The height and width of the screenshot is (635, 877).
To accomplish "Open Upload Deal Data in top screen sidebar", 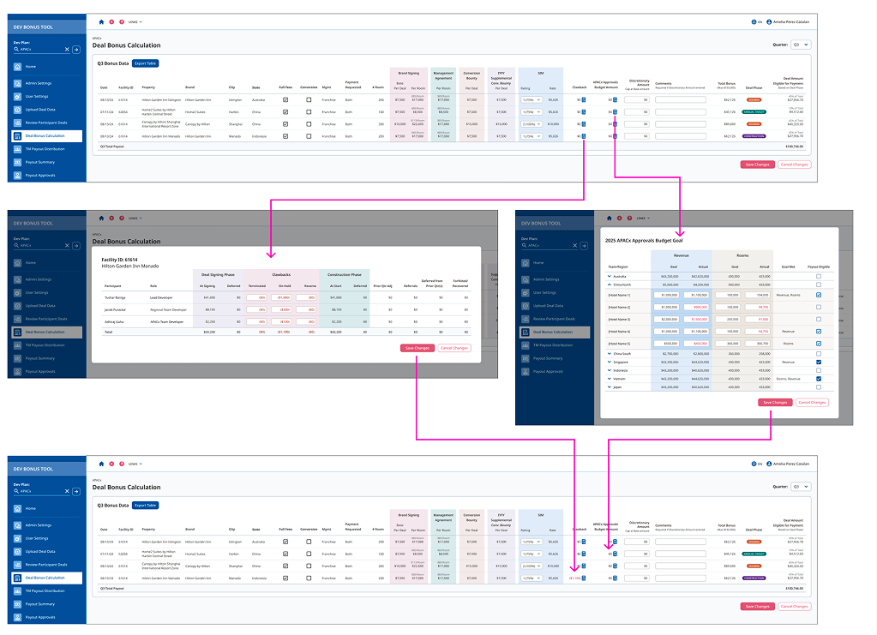I will (x=39, y=110).
